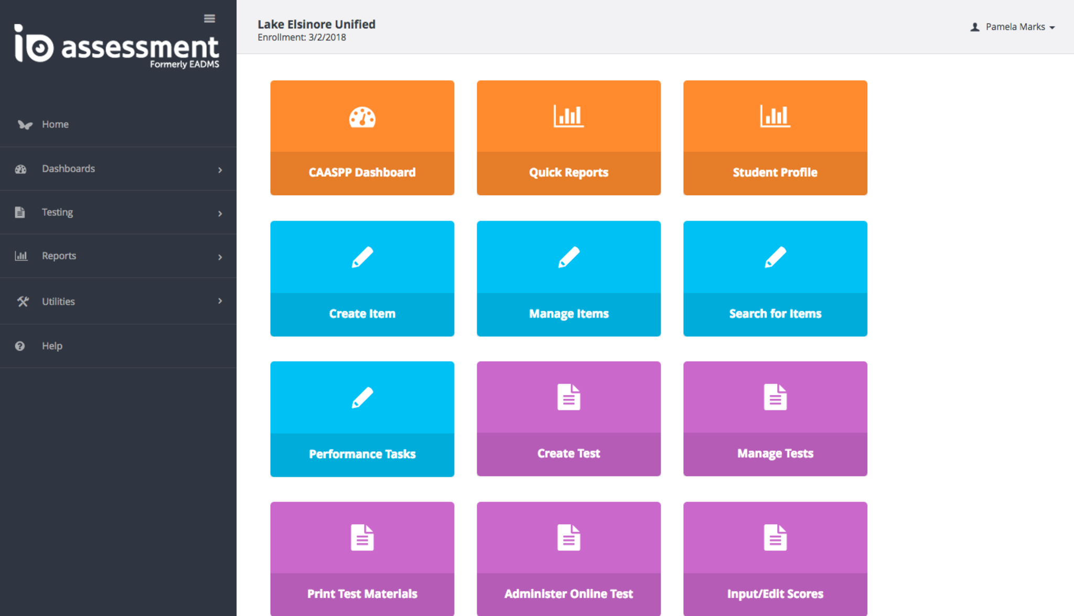Image resolution: width=1074 pixels, height=616 pixels.
Task: Click the io assessment logo
Action: pos(116,47)
